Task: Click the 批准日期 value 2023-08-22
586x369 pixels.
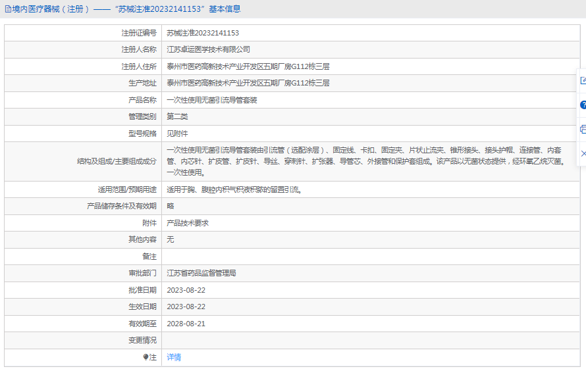Action: click(186, 290)
